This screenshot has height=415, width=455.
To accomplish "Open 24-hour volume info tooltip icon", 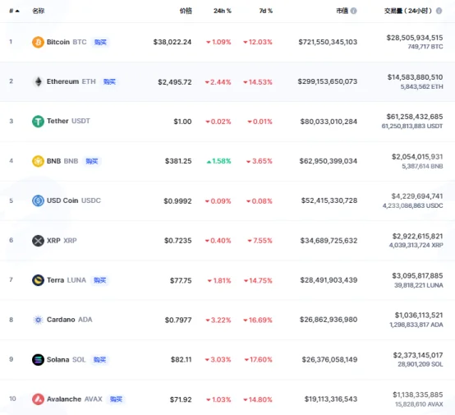I will point(439,11).
